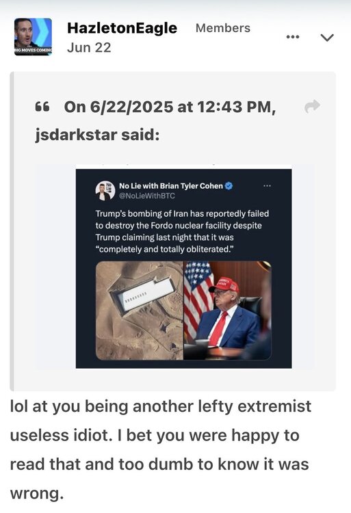The height and width of the screenshot is (513, 351).
Task: Click the tweet's three-dot more icon
Action: pyautogui.click(x=268, y=186)
